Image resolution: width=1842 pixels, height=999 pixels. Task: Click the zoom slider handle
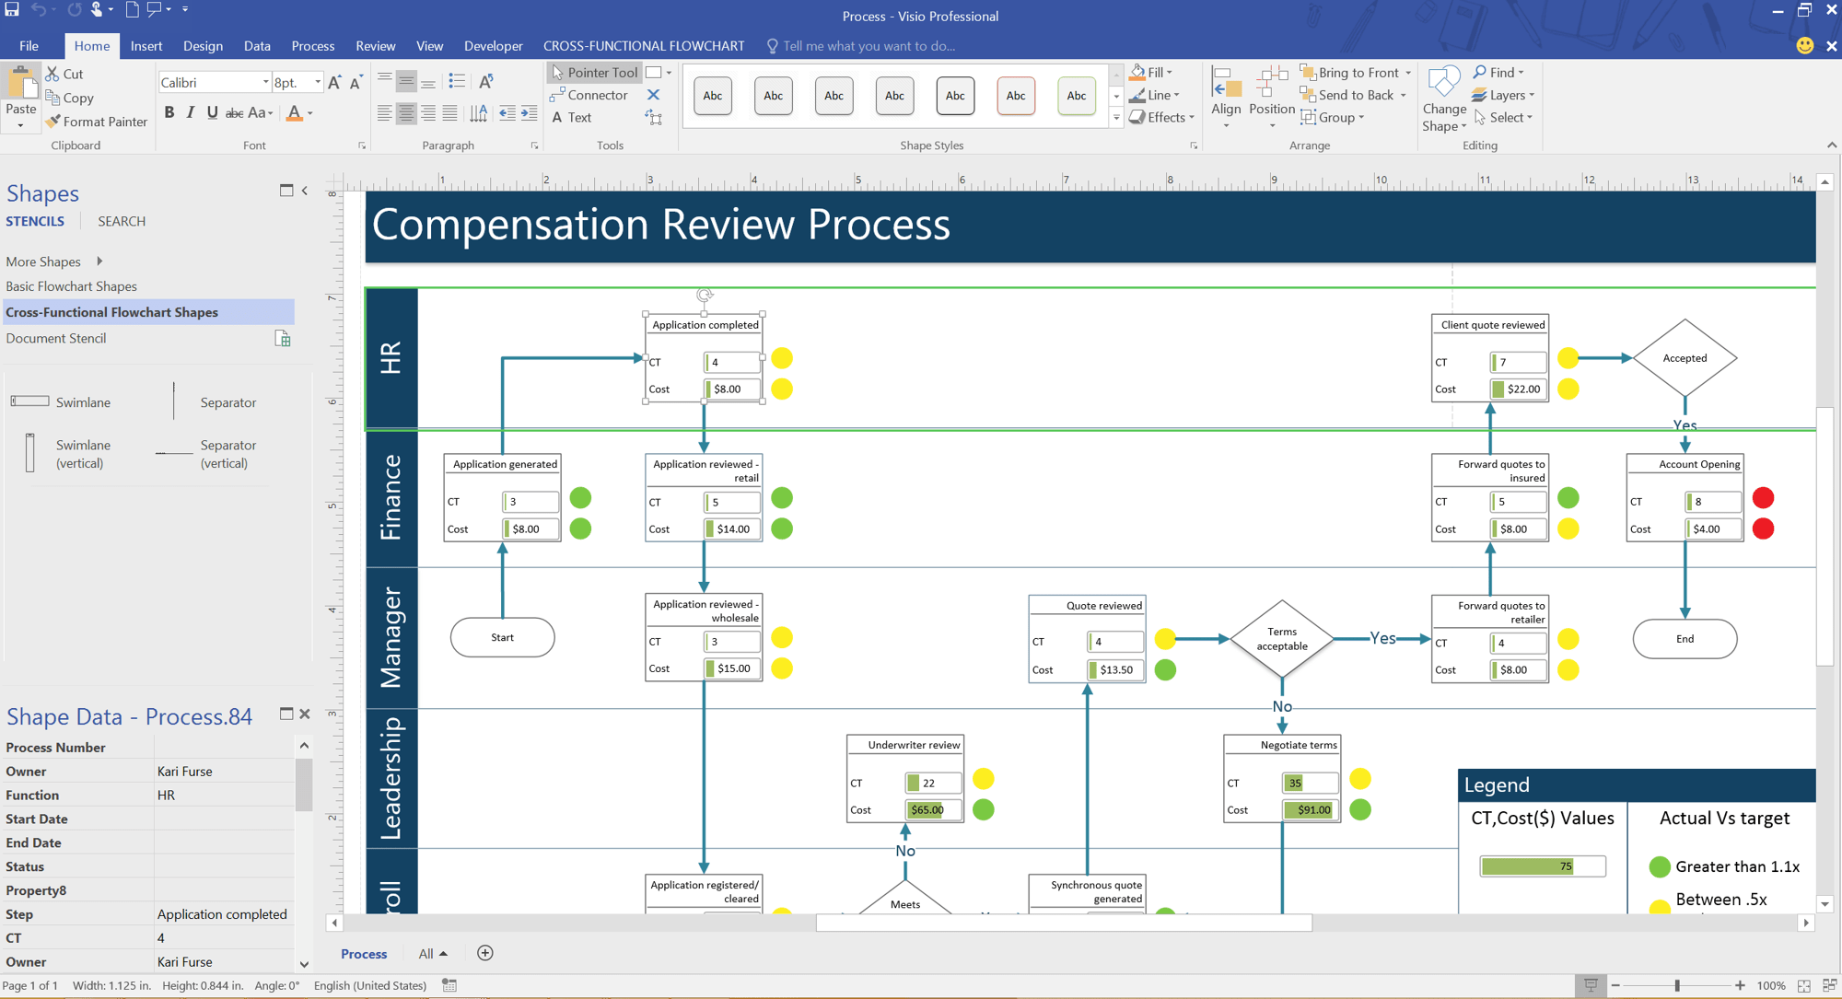[x=1677, y=985]
